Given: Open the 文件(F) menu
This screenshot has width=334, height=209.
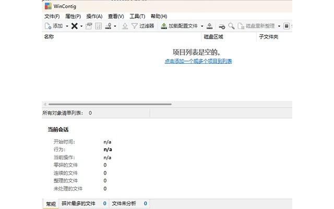Looking at the screenshot, I should pyautogui.click(x=52, y=16).
